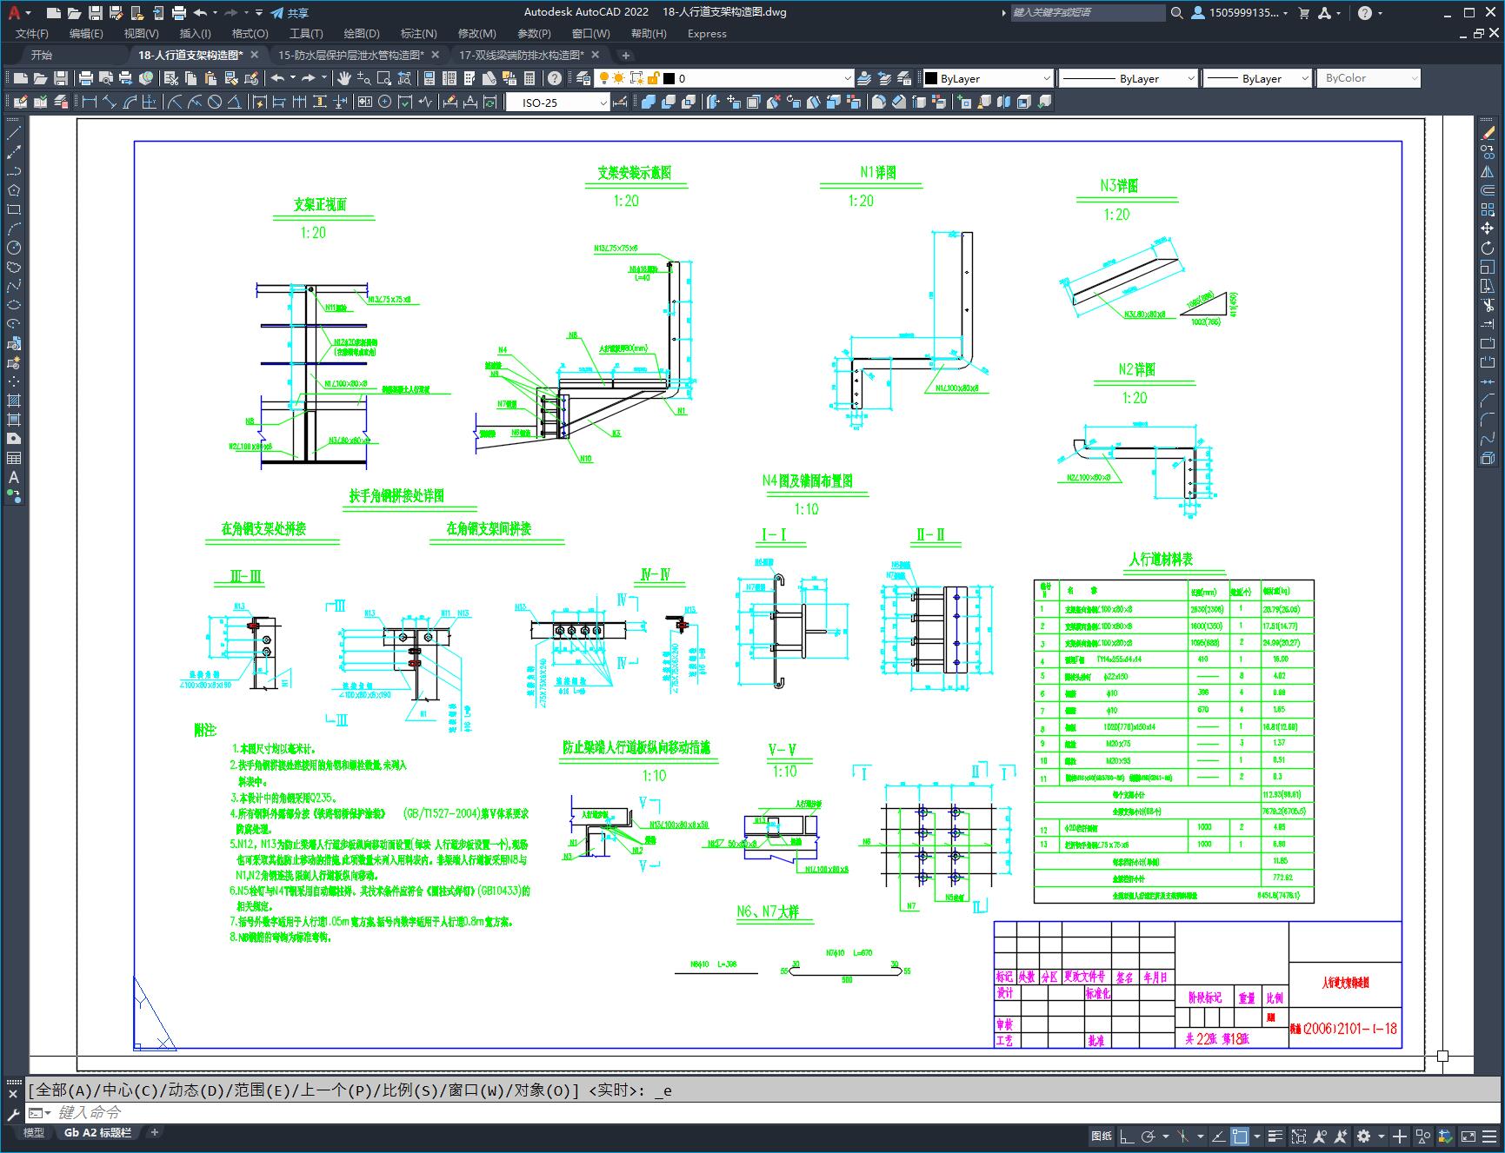Open a new drawing tab with plus

click(625, 55)
